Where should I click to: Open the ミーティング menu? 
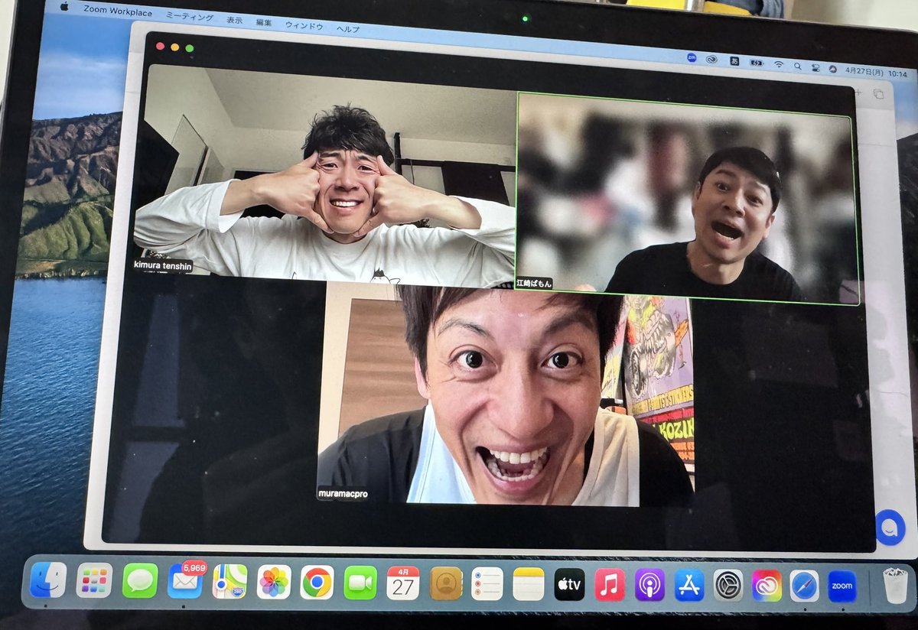[x=190, y=17]
